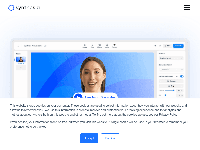Click the Record tool icon
The image size is (200, 150).
click(114, 45)
